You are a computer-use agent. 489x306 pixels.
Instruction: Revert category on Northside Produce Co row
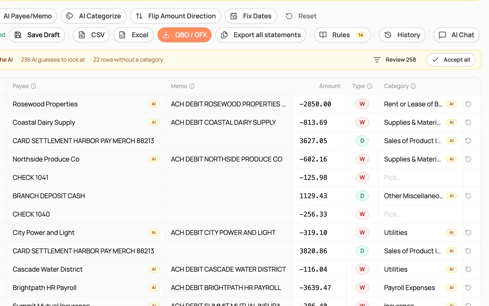tap(468, 159)
